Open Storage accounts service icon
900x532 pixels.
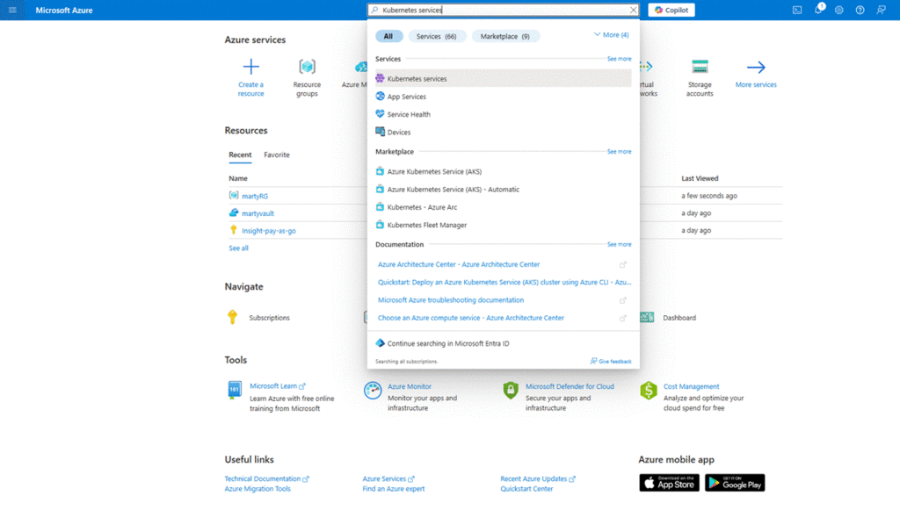700,68
